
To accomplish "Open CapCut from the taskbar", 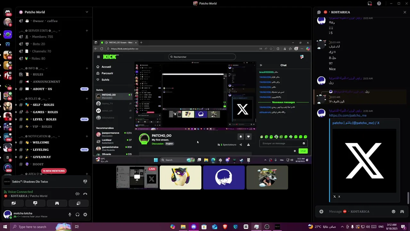I will 246,227.
